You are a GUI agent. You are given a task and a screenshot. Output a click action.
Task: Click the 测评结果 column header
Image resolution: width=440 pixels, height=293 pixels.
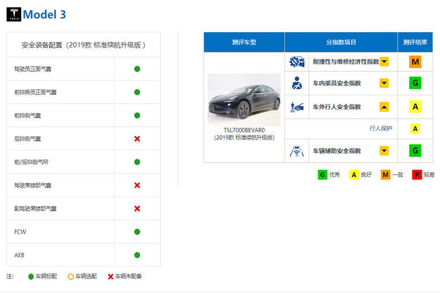pos(415,42)
